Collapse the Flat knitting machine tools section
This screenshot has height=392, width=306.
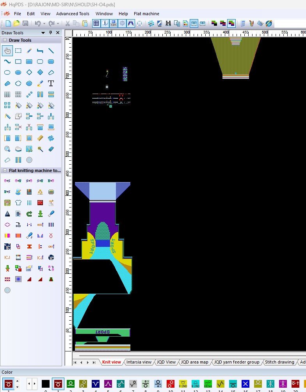pyautogui.click(x=5, y=170)
